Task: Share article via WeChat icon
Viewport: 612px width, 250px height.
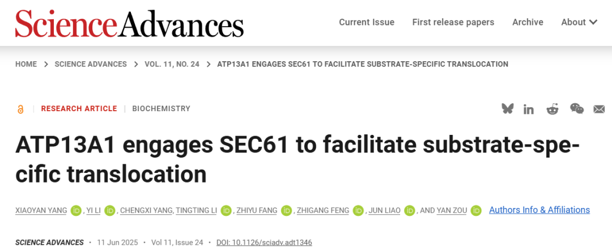Action: 576,109
